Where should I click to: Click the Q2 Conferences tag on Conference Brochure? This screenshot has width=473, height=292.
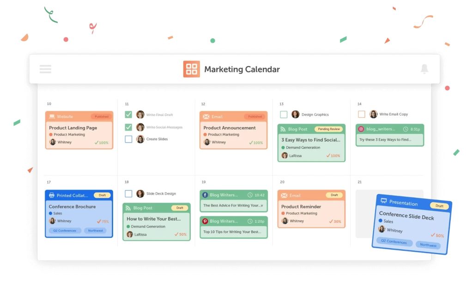(65, 231)
